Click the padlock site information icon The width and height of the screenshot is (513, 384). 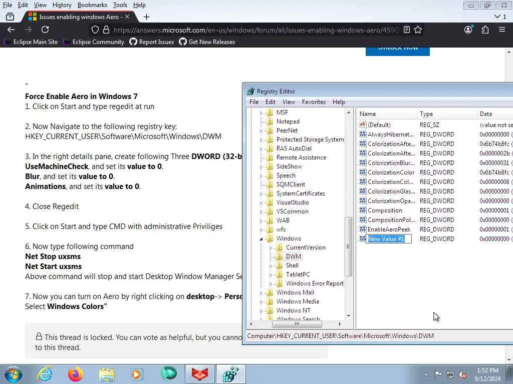point(106,30)
